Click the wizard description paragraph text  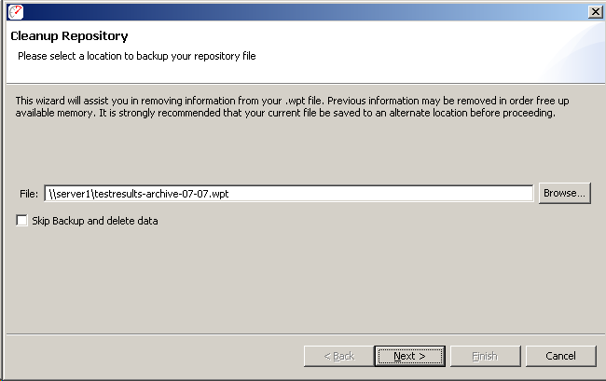point(292,107)
